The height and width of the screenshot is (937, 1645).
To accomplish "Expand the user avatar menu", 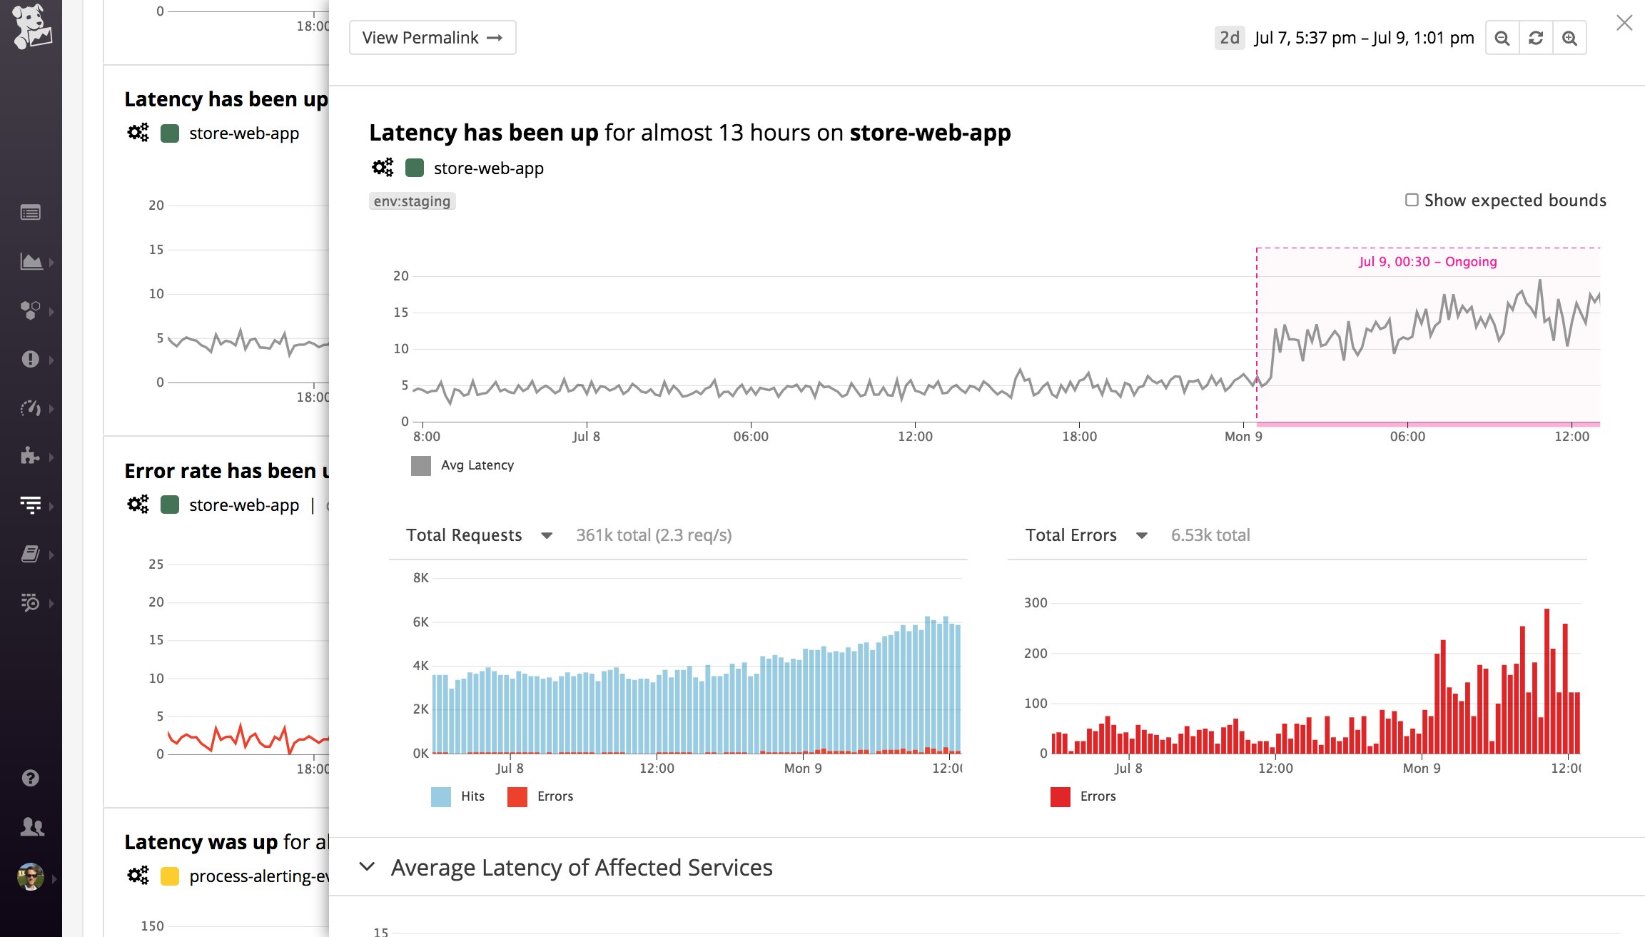I will click(x=30, y=875).
